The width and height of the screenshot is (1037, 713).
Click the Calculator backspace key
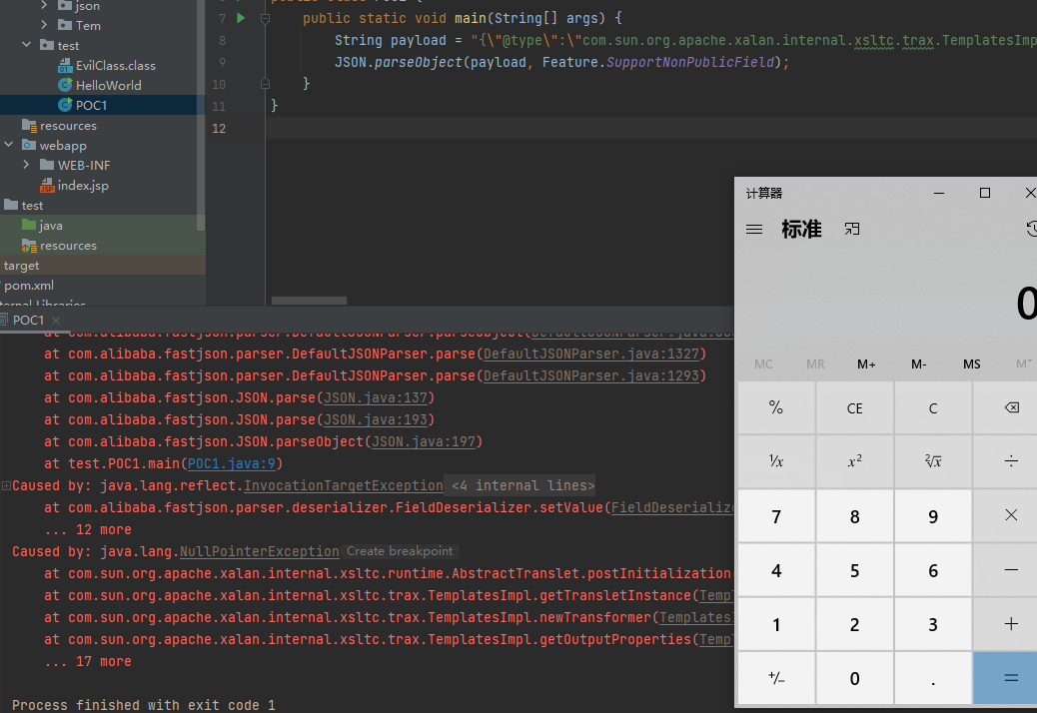[1010, 407]
